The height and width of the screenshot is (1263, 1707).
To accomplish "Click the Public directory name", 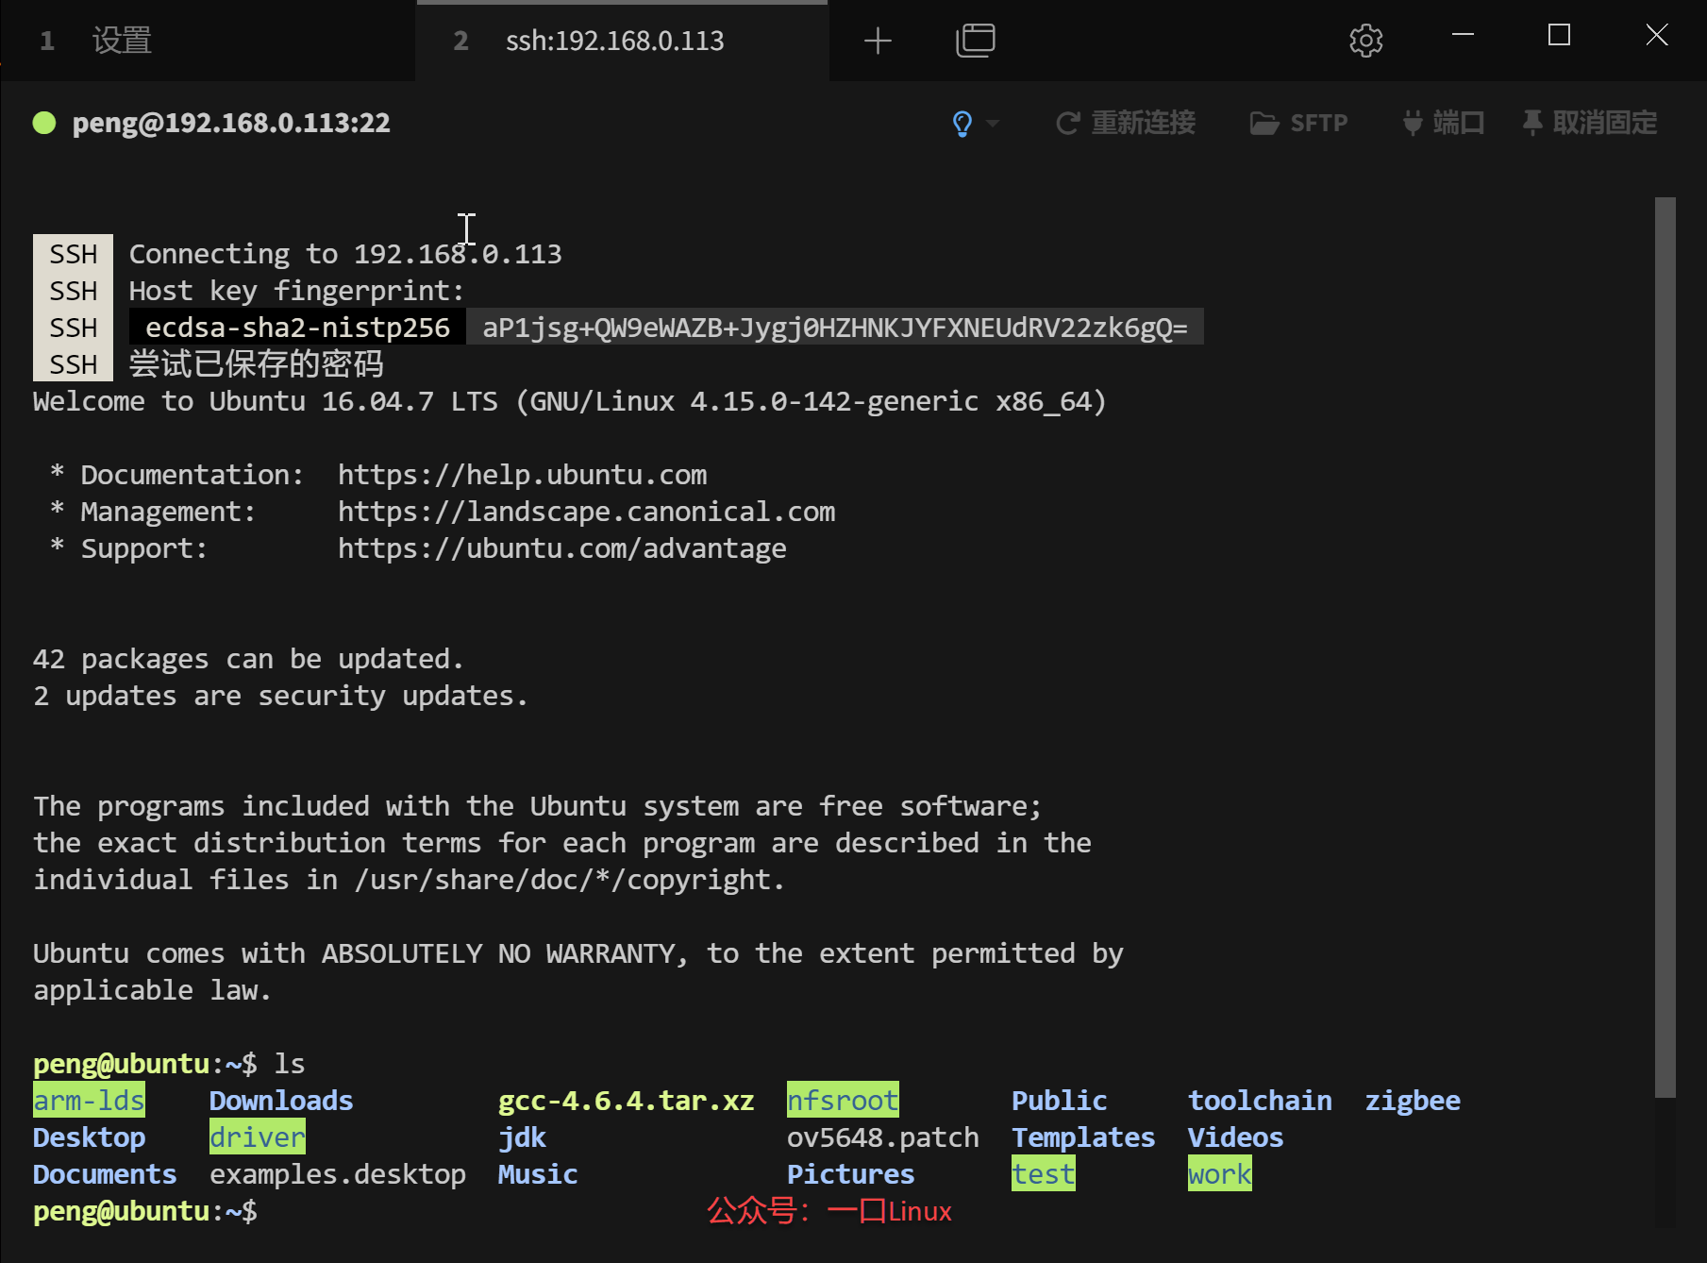I will pos(1059,1101).
